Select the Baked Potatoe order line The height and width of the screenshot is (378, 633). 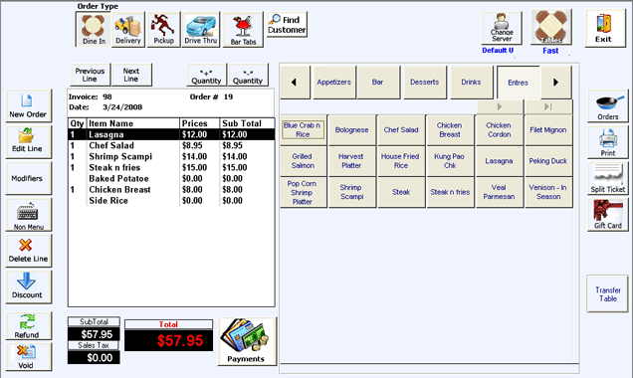(x=171, y=179)
